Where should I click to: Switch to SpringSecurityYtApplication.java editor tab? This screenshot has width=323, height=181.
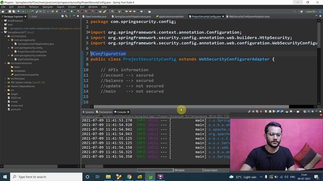[x=131, y=17]
